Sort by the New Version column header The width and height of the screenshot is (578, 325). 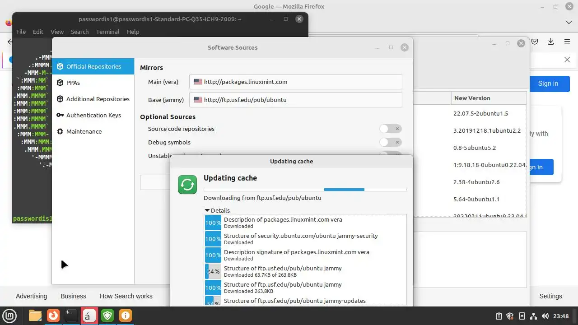(489, 98)
